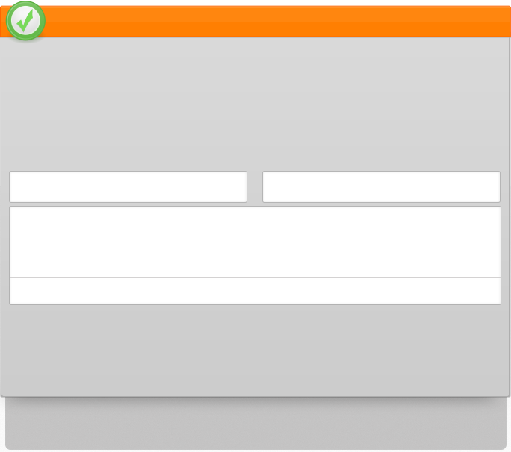Focus the right white input field

tap(381, 186)
